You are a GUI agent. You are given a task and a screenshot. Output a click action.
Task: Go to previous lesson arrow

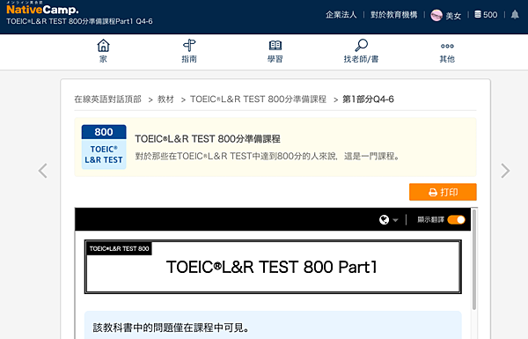pos(43,171)
